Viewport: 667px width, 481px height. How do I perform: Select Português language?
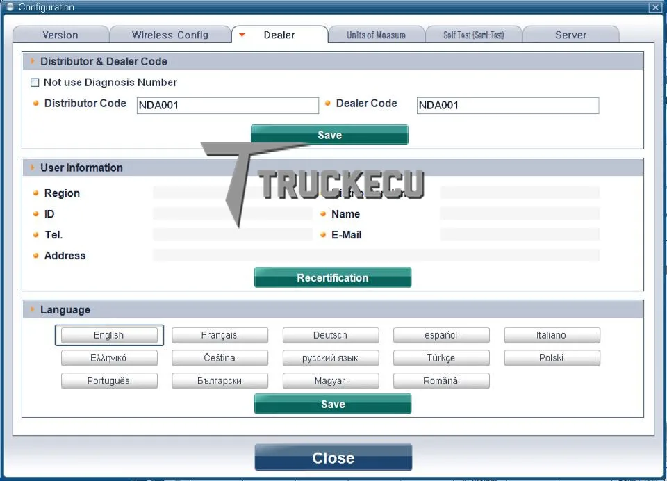tap(109, 381)
